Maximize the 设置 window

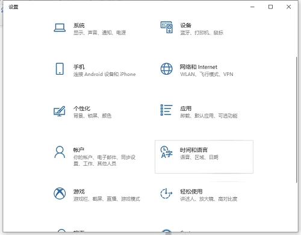(270, 7)
